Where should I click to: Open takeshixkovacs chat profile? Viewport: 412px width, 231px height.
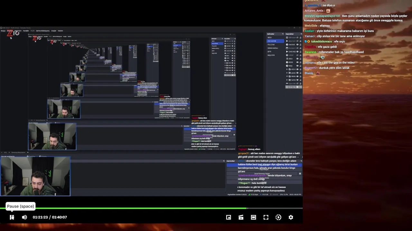321,41
